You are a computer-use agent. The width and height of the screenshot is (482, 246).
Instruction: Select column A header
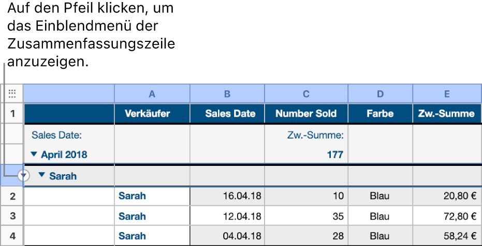coord(152,94)
